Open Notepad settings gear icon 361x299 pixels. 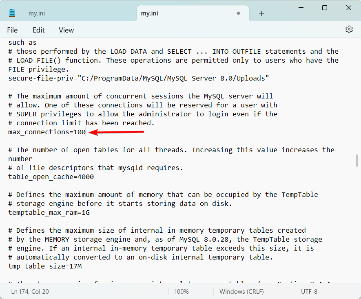pyautogui.click(x=349, y=29)
